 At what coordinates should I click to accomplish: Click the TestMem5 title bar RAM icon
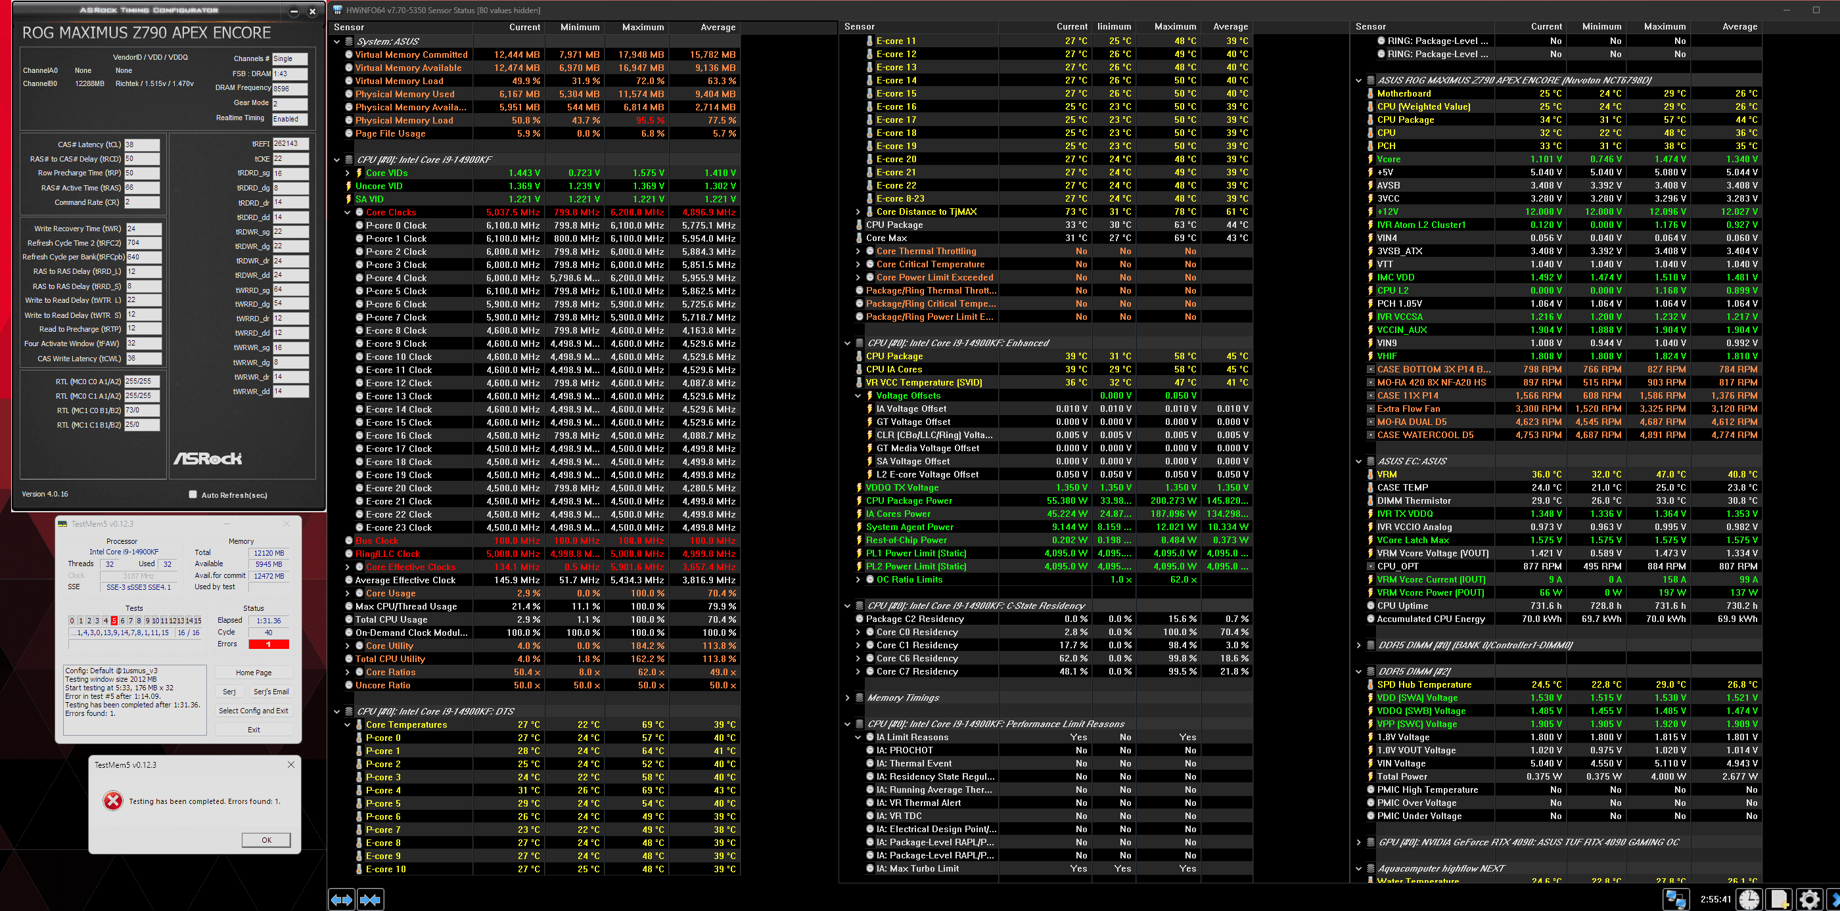click(x=63, y=523)
